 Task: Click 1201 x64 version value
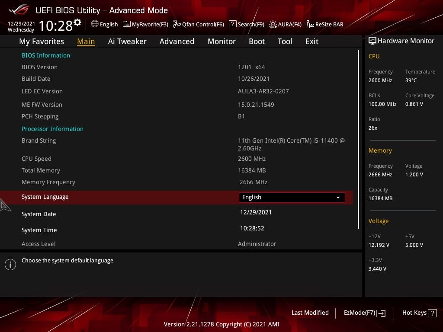pyautogui.click(x=251, y=67)
